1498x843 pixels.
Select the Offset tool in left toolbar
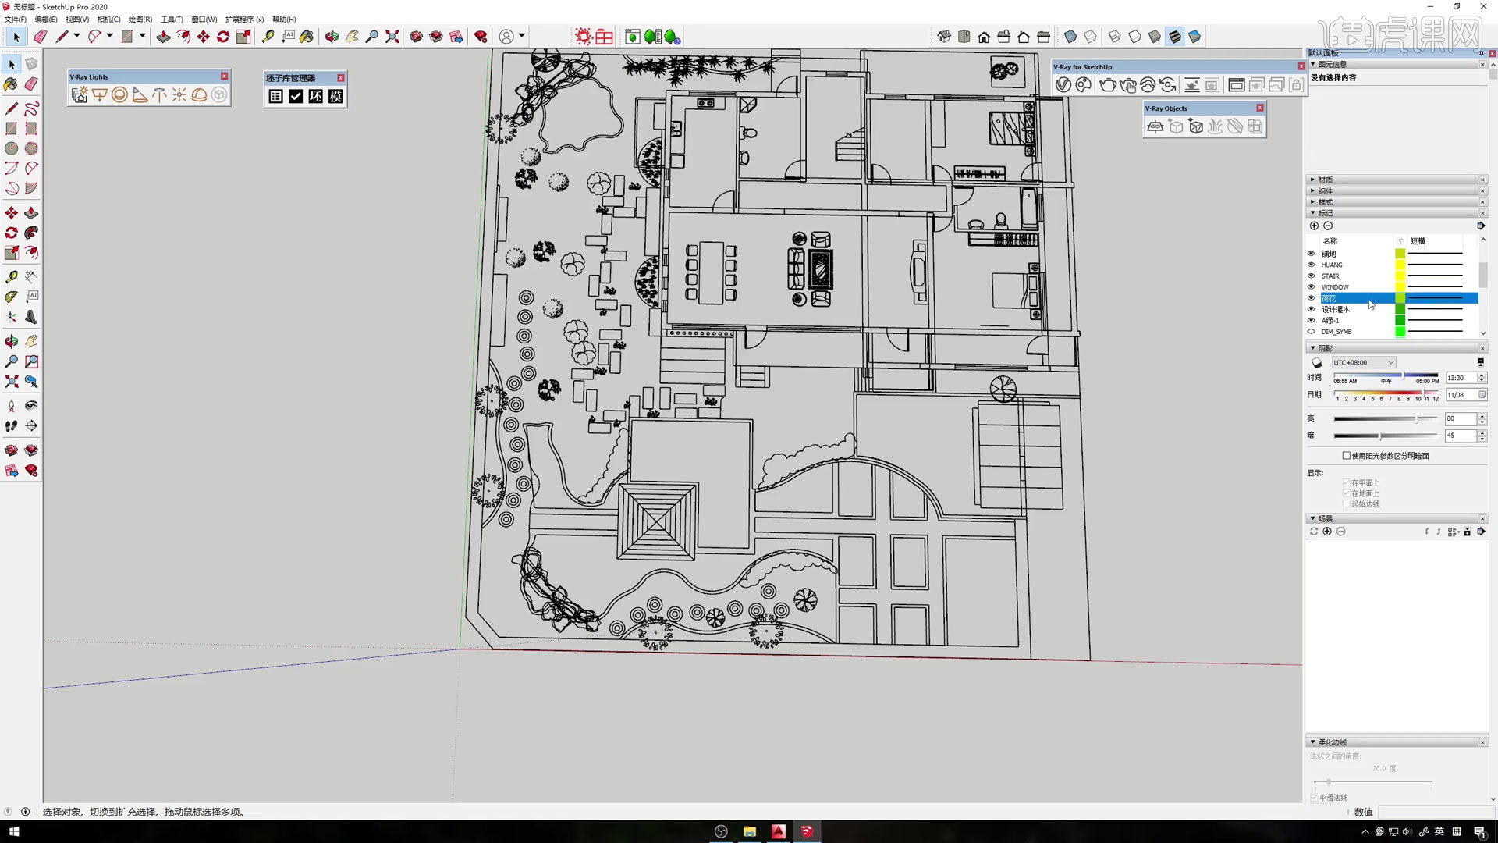coord(31,253)
